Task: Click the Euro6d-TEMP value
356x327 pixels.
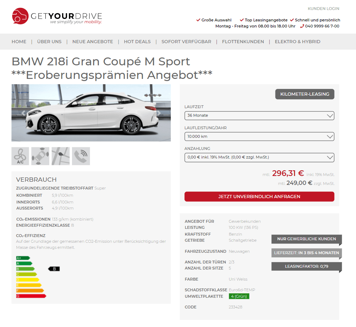Action: (x=242, y=290)
